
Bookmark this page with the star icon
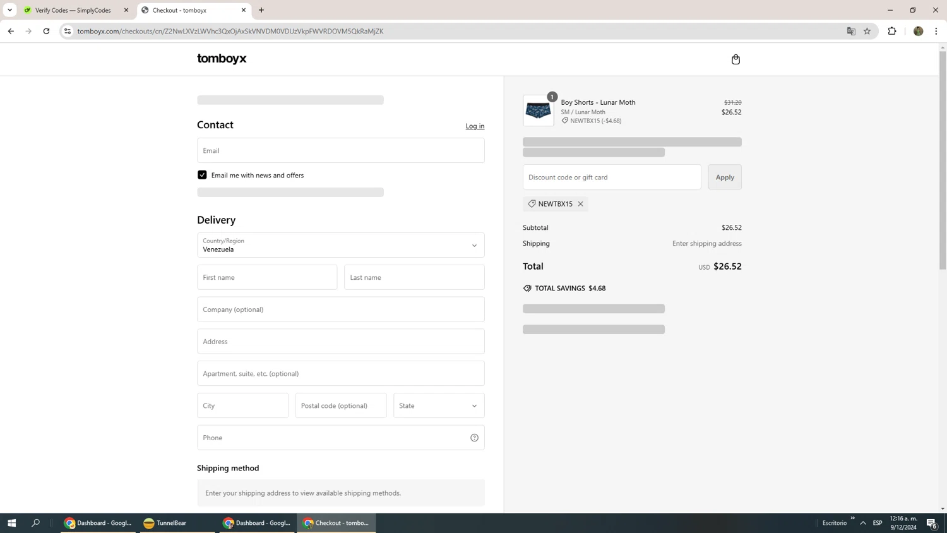click(867, 31)
